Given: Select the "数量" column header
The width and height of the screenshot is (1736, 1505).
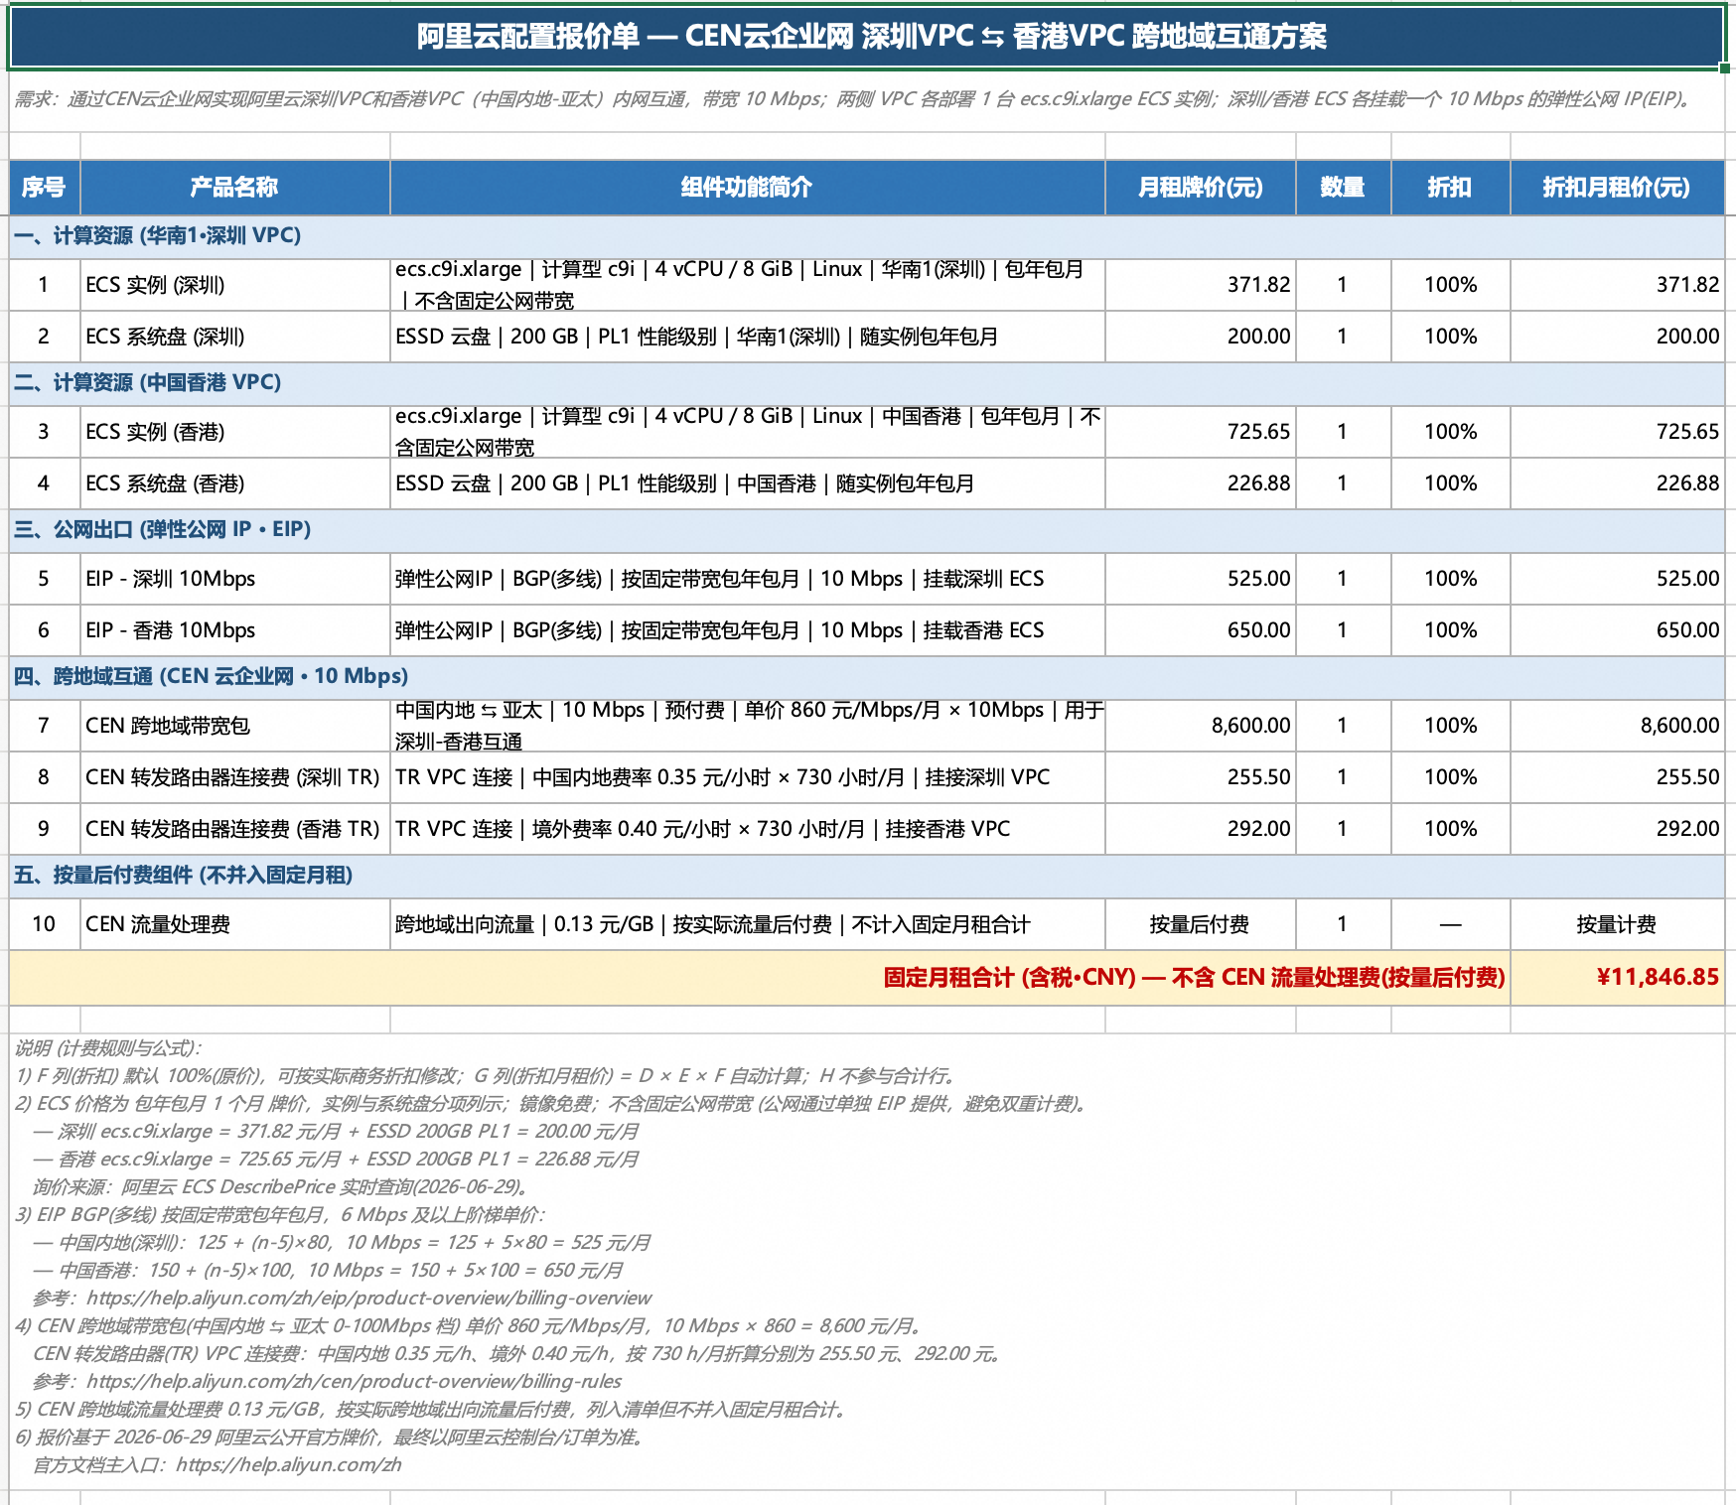Looking at the screenshot, I should (1343, 188).
